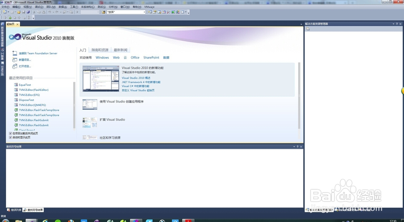Click the Save toolbar icon
The height and width of the screenshot is (222, 404).
pos(23,12)
